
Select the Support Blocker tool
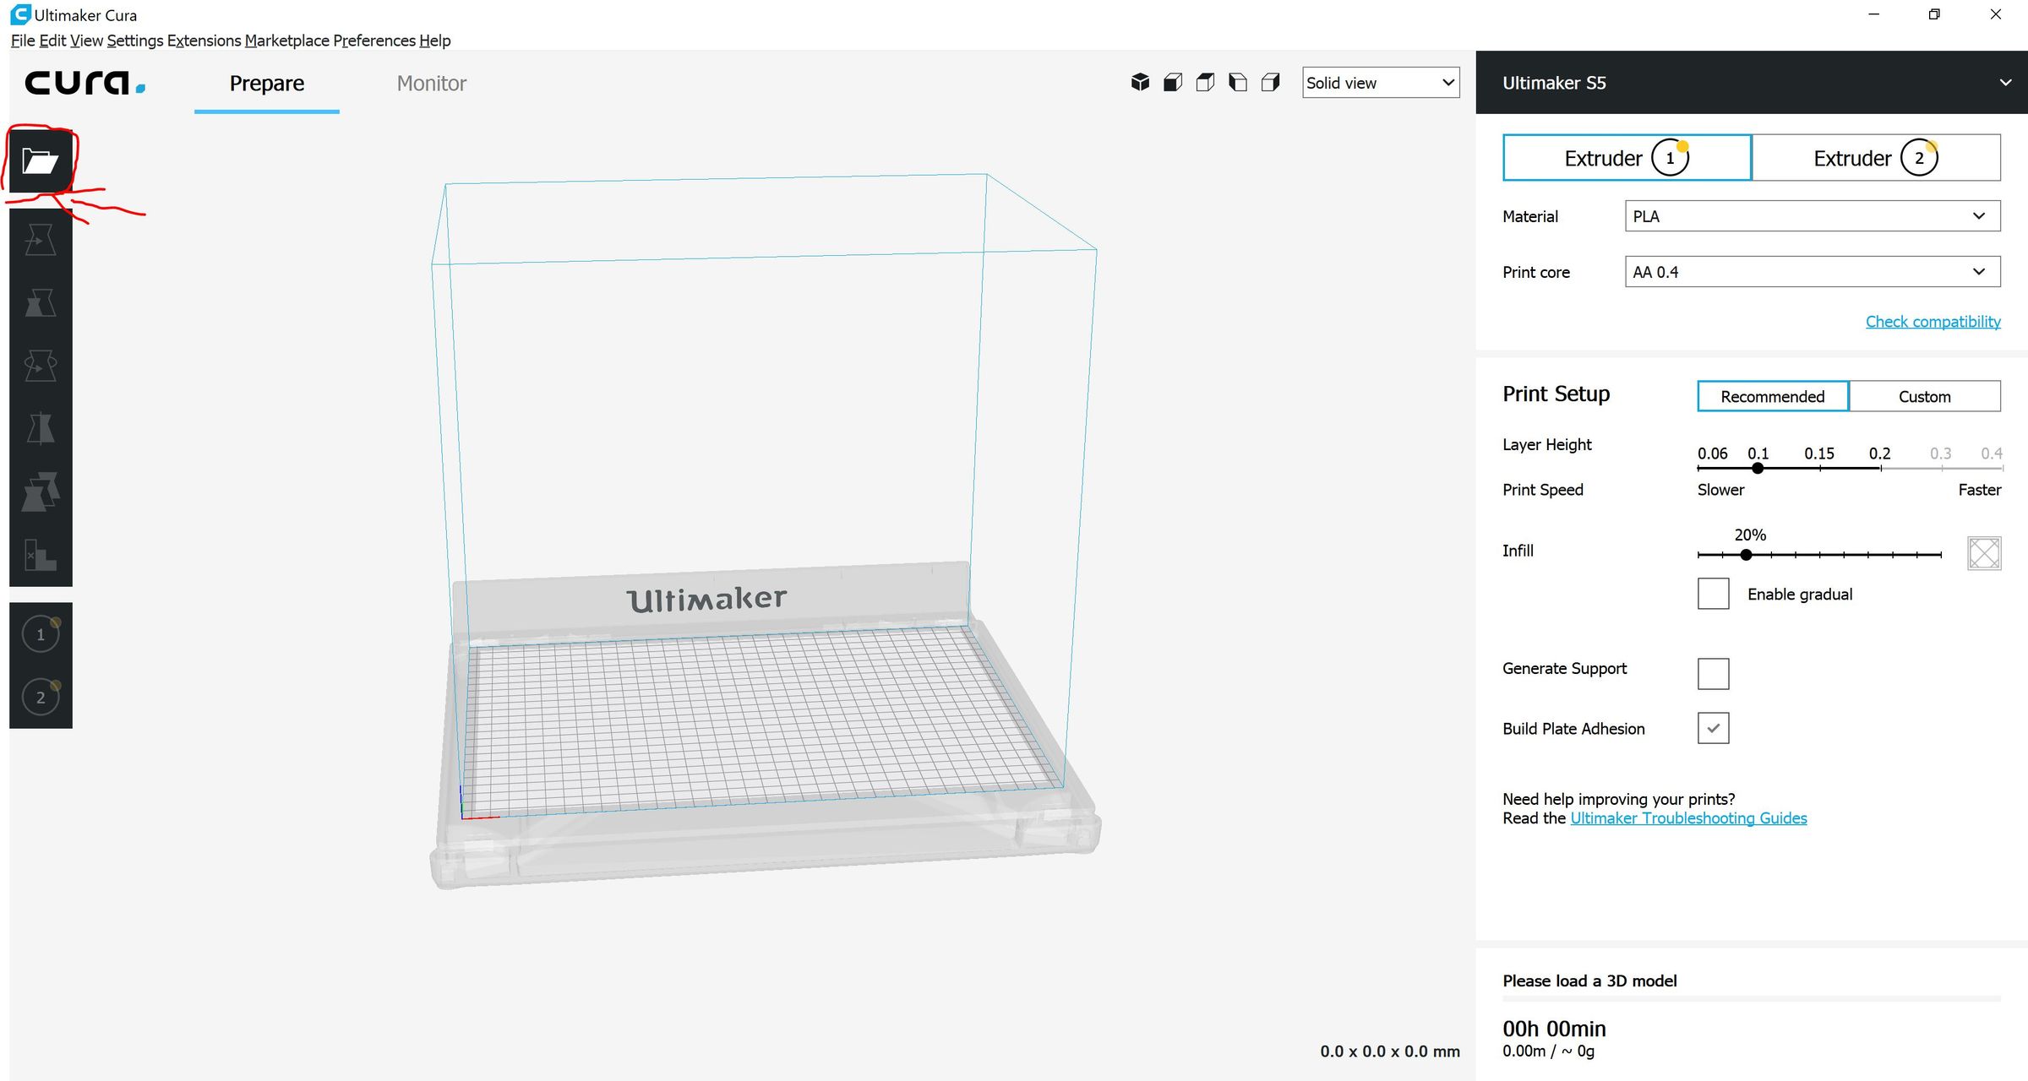point(41,555)
